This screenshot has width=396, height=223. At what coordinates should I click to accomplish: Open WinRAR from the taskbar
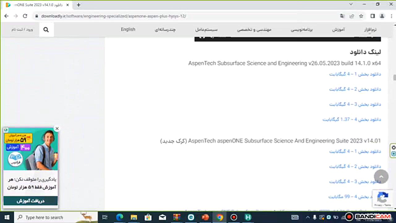point(176,217)
